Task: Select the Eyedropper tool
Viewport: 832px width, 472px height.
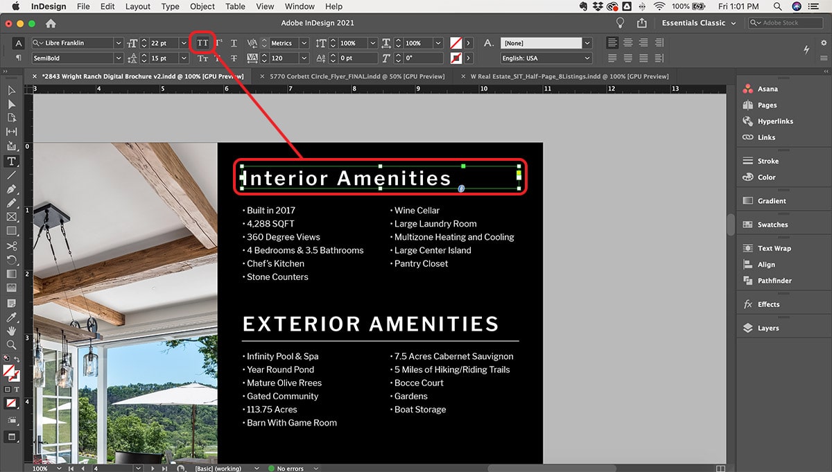Action: (x=12, y=317)
